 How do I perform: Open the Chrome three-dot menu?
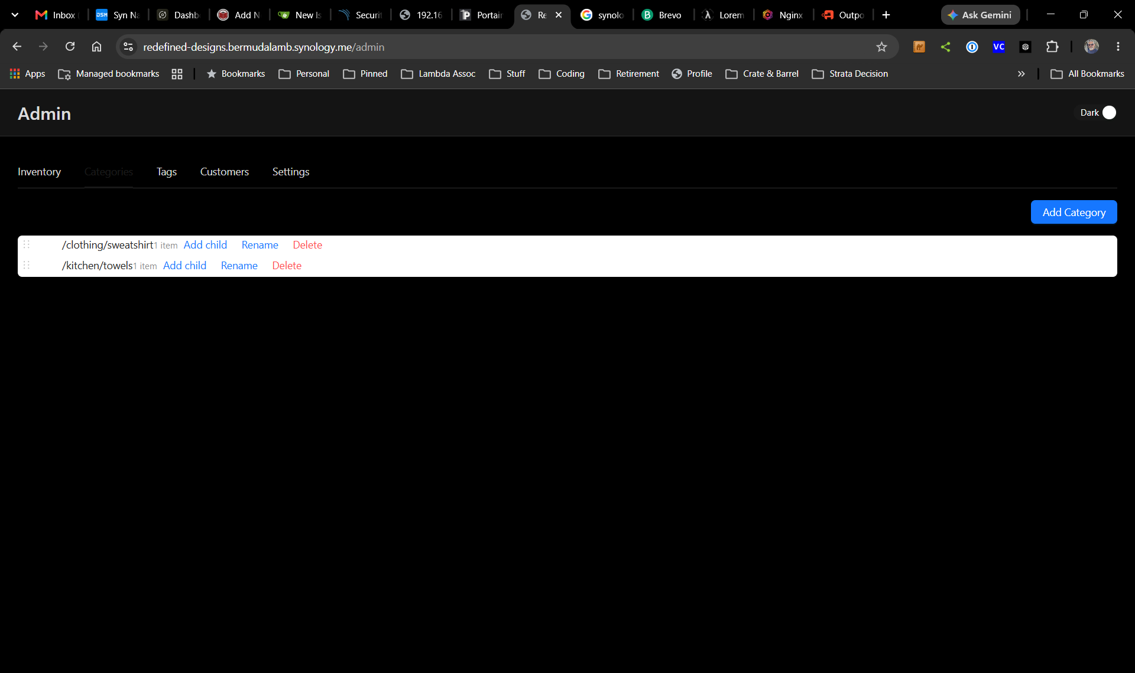point(1118,47)
